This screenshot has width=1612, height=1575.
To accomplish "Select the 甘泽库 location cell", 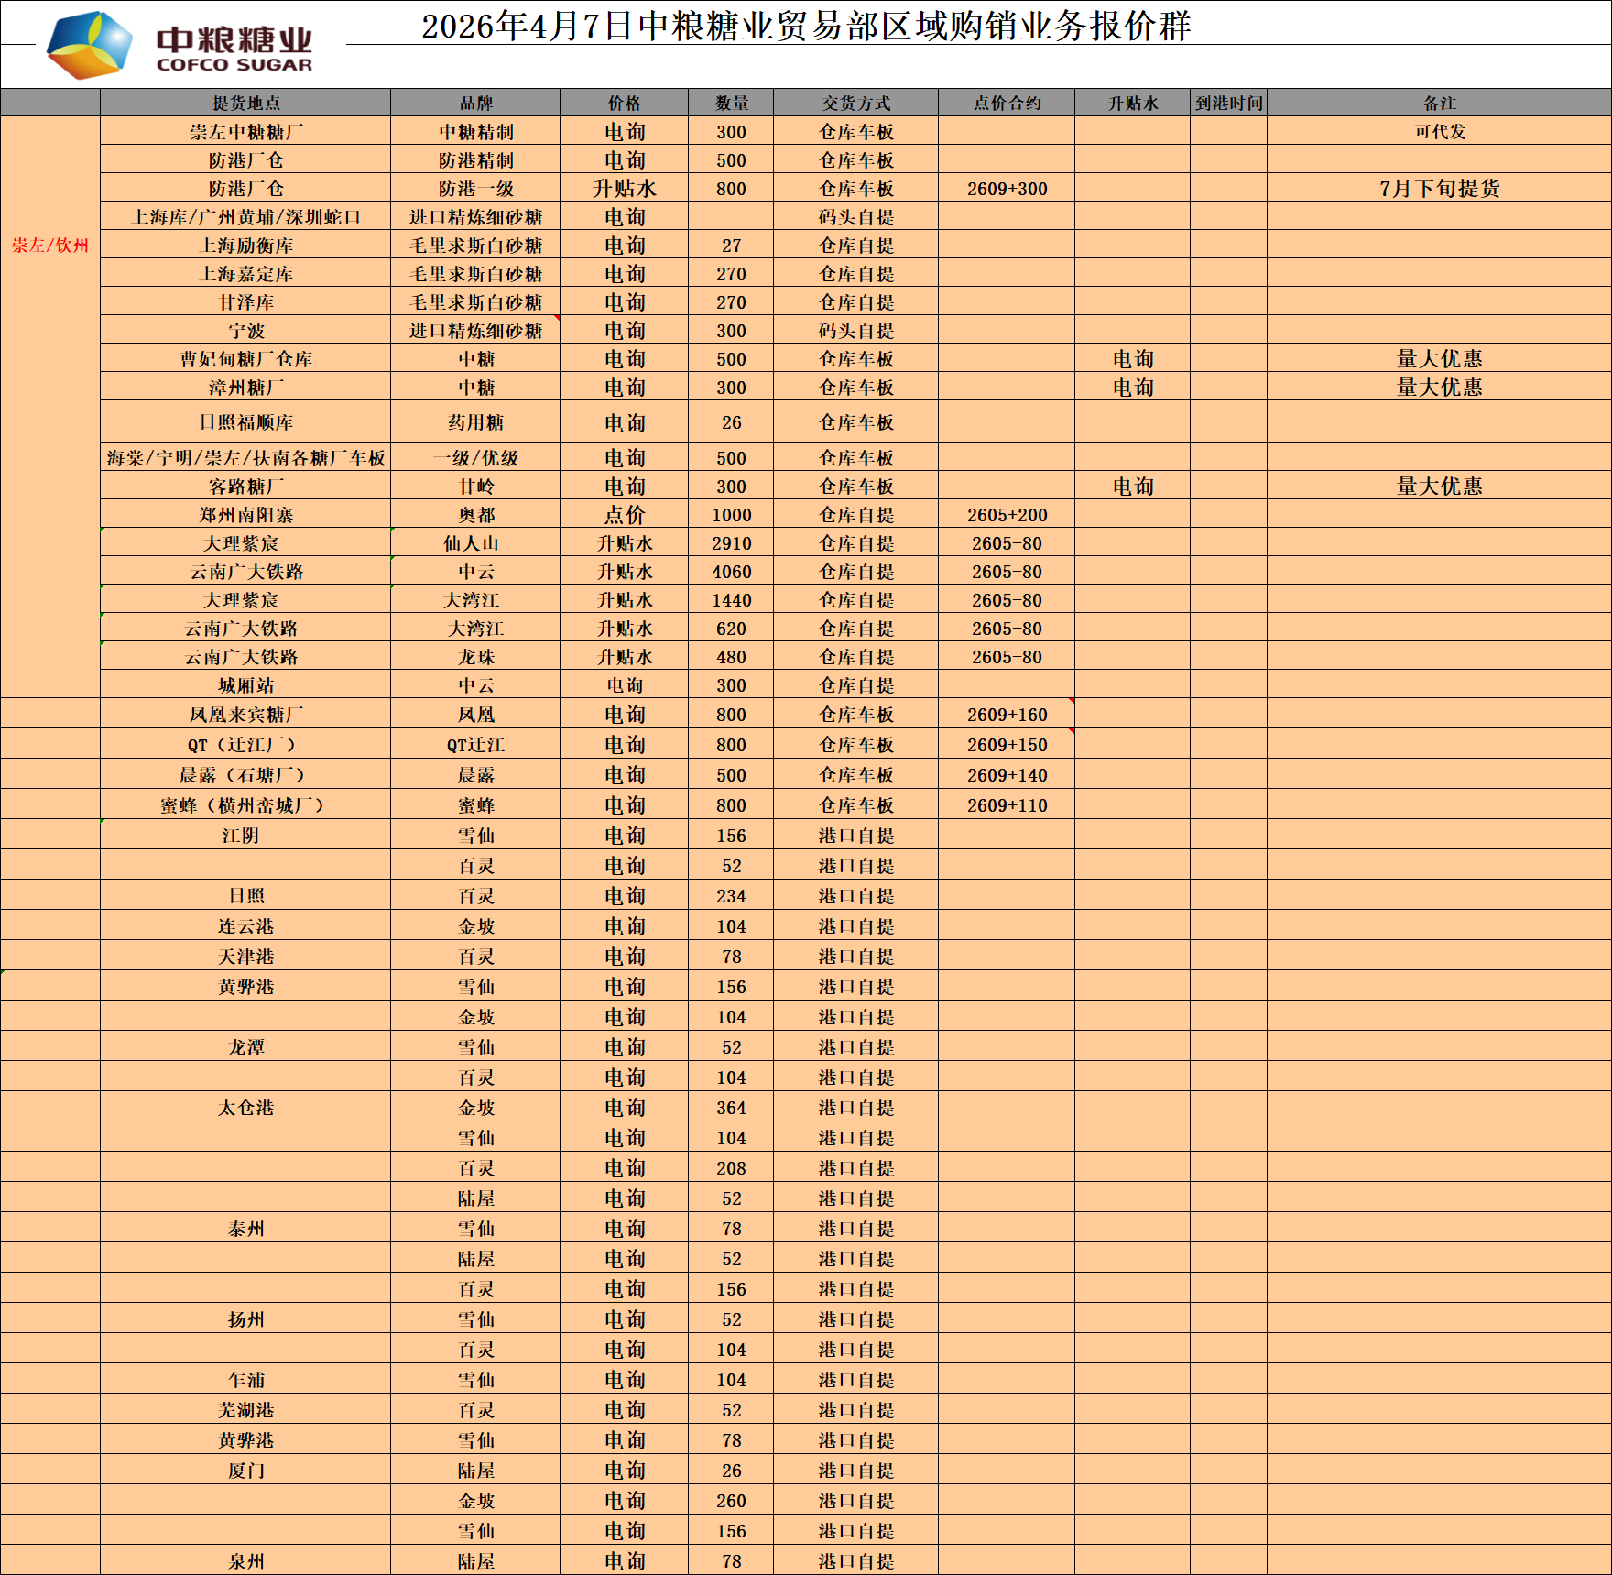I will click(x=245, y=301).
